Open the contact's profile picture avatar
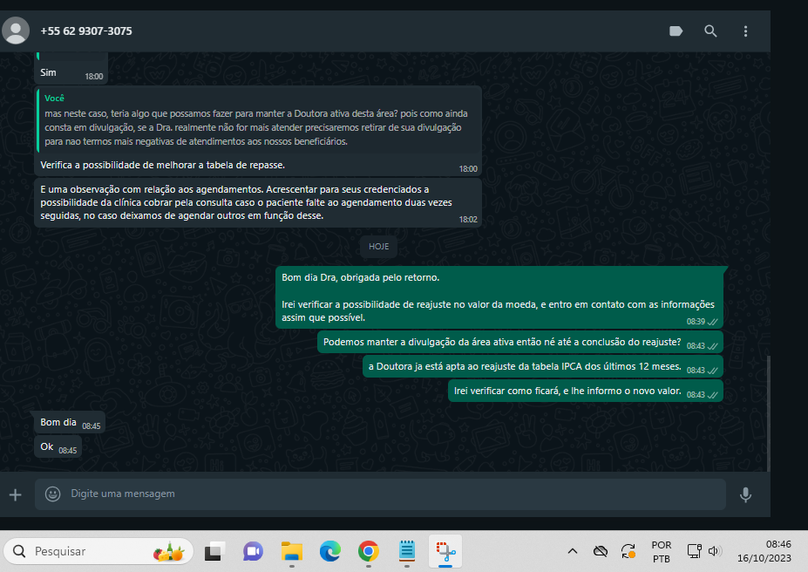The height and width of the screenshot is (572, 808). click(16, 31)
